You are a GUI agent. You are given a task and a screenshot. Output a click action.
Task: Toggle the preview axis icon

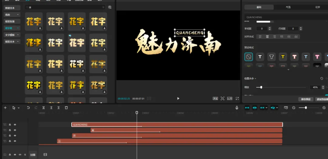coord(273,108)
